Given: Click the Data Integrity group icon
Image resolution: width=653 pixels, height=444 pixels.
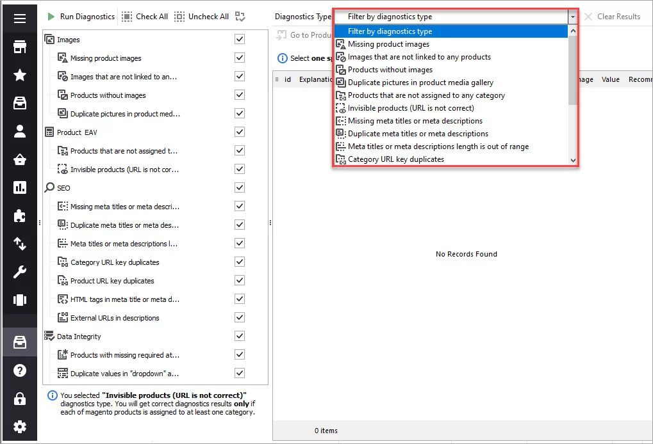Looking at the screenshot, I should click(x=49, y=336).
